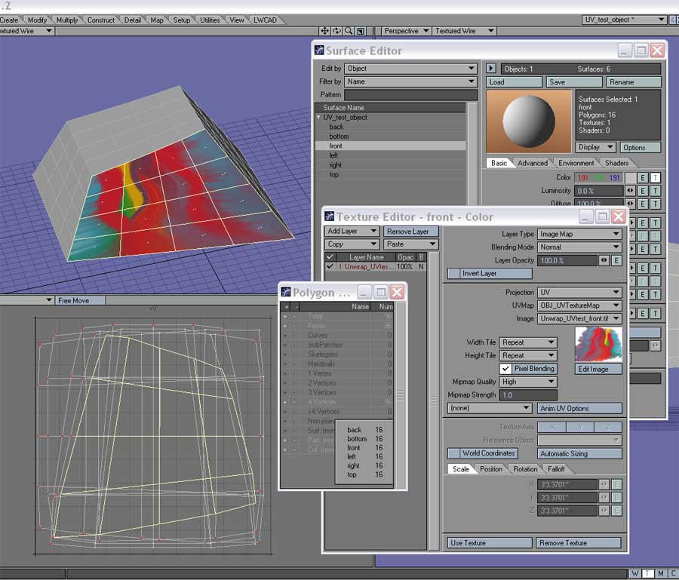Switch to Position tab in Texture Editor
The image size is (679, 580).
tap(491, 469)
